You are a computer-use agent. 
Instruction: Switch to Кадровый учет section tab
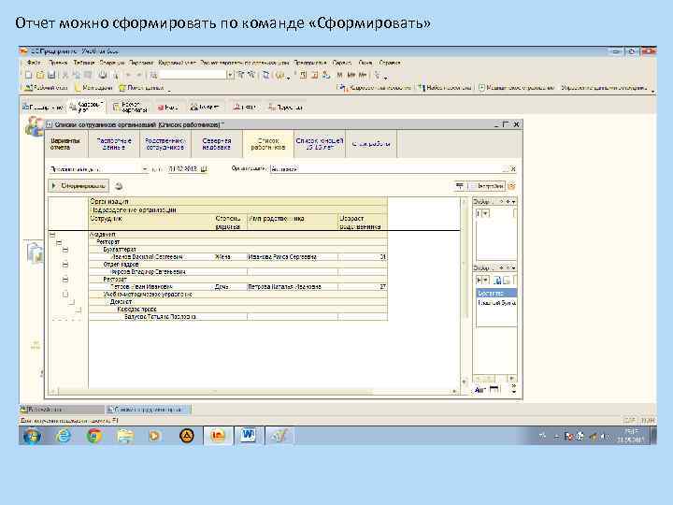click(87, 107)
